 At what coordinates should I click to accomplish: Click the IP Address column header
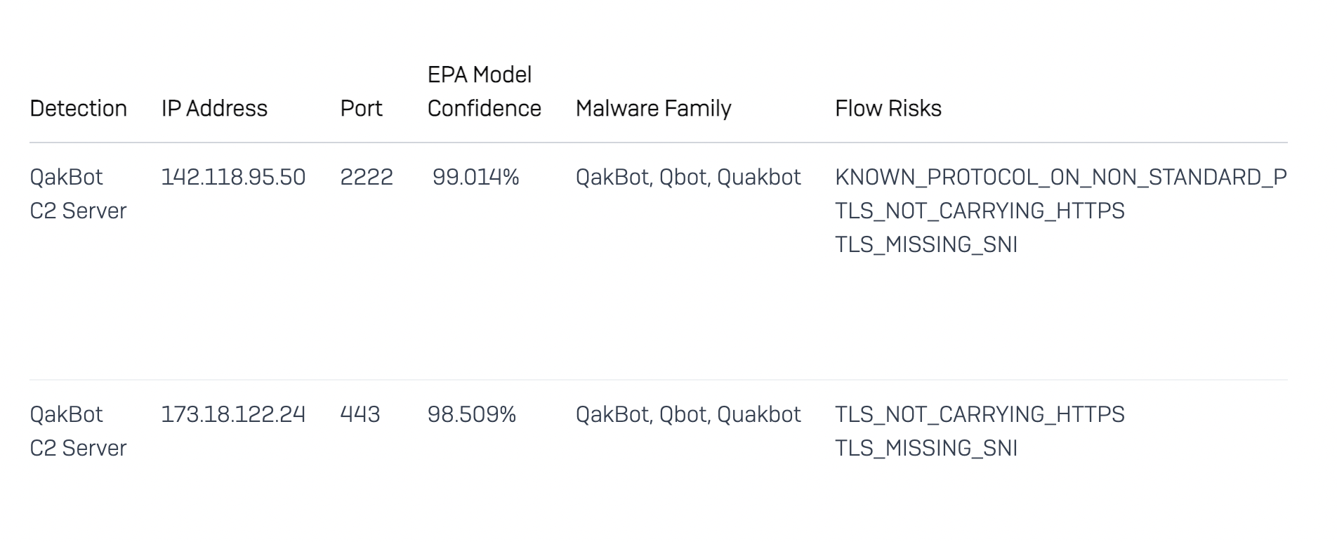click(x=214, y=108)
